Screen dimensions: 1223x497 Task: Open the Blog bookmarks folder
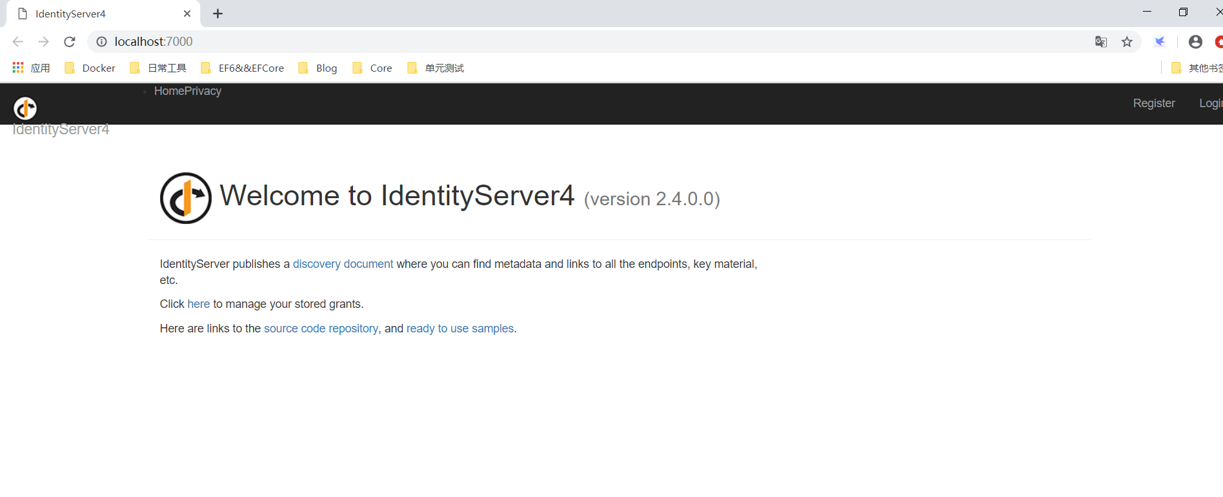pyautogui.click(x=318, y=68)
